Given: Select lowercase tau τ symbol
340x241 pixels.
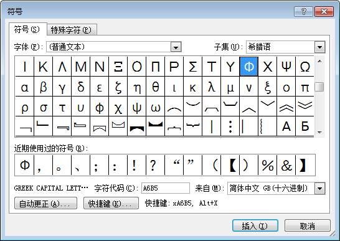Looking at the screenshot, I should point(62,106).
